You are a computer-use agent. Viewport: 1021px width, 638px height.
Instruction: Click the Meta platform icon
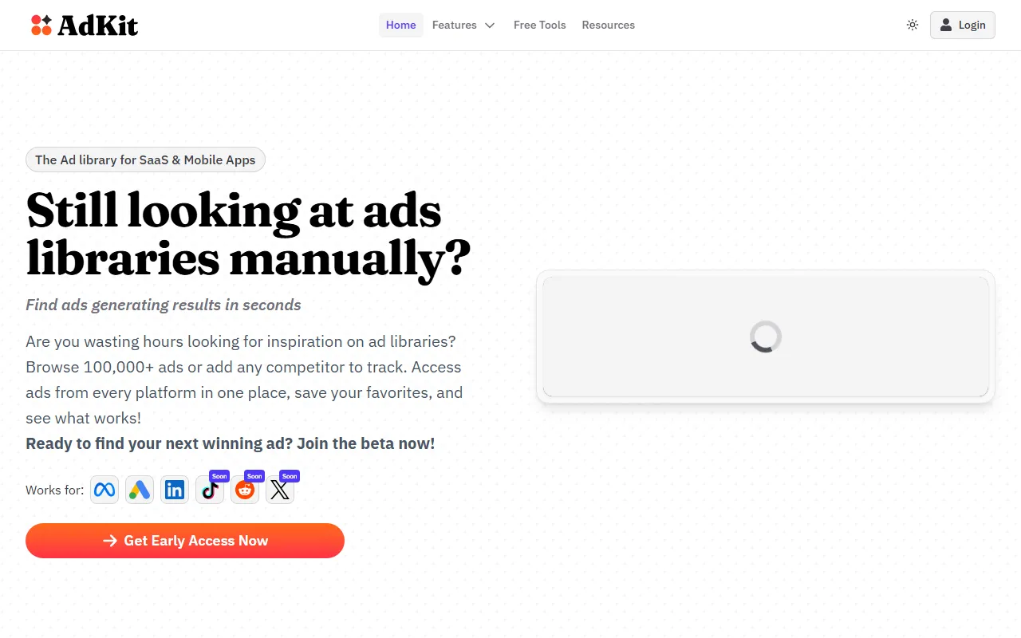point(104,490)
